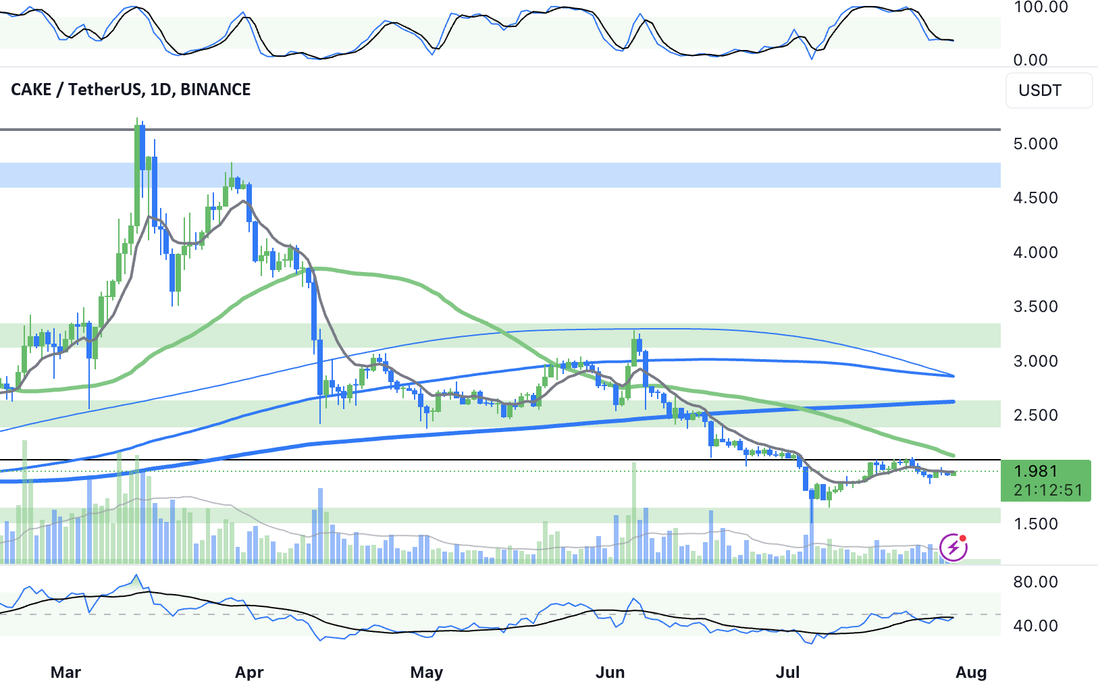Click the May date marker
The image size is (1098, 690).
(x=427, y=672)
